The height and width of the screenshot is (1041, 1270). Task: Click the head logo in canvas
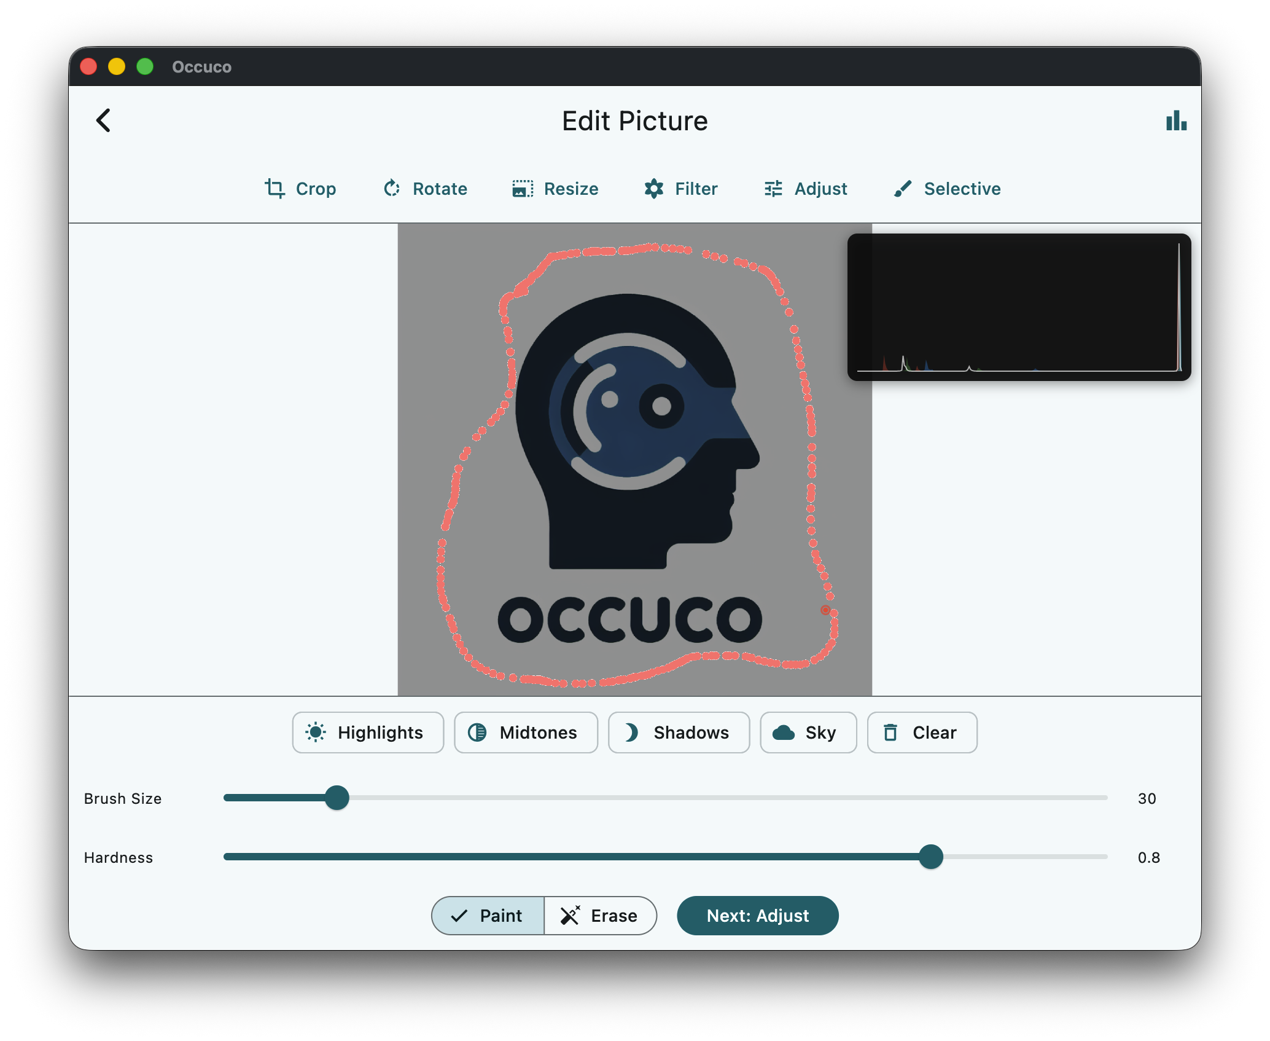(636, 430)
